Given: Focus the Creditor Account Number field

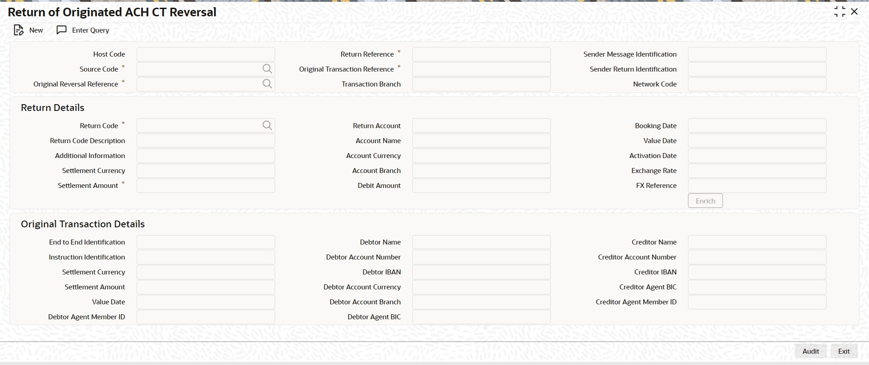Looking at the screenshot, I should pyautogui.click(x=757, y=257).
